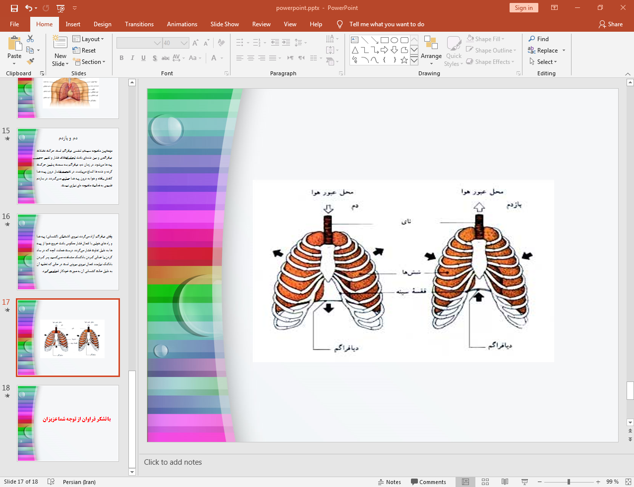Click the Share button
Viewport: 634px width, 487px height.
[x=611, y=24]
